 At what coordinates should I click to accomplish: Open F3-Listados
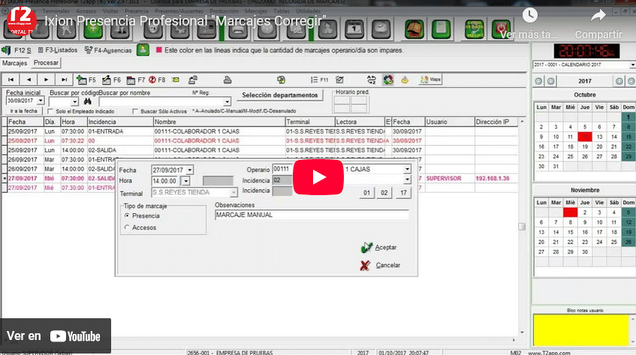(x=58, y=50)
